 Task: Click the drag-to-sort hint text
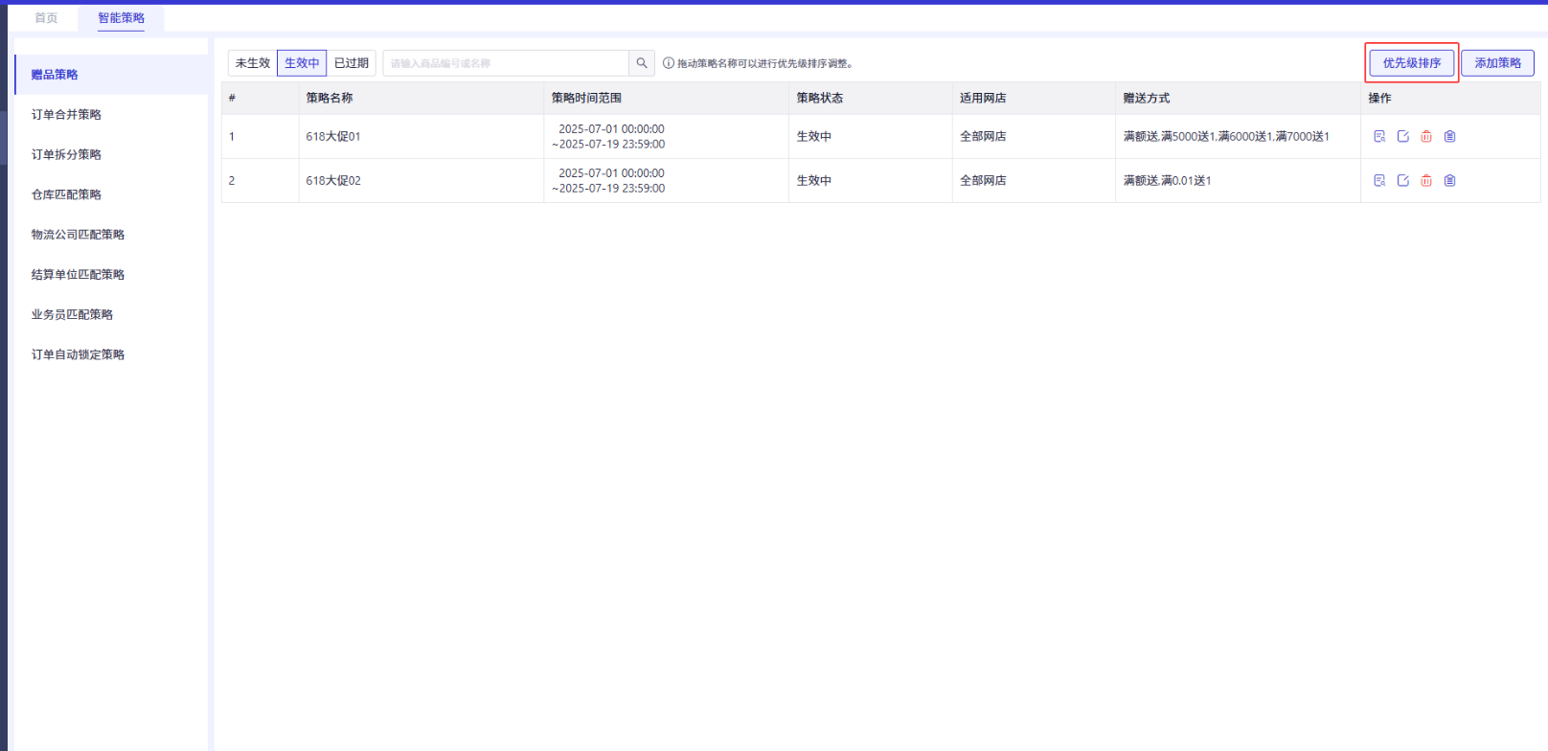[764, 63]
